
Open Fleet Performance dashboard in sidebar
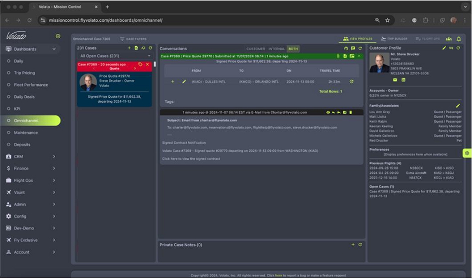(x=31, y=85)
